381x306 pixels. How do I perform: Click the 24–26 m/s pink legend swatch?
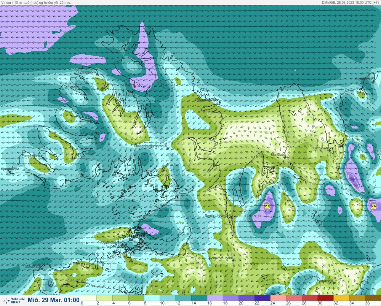[x=278, y=298]
